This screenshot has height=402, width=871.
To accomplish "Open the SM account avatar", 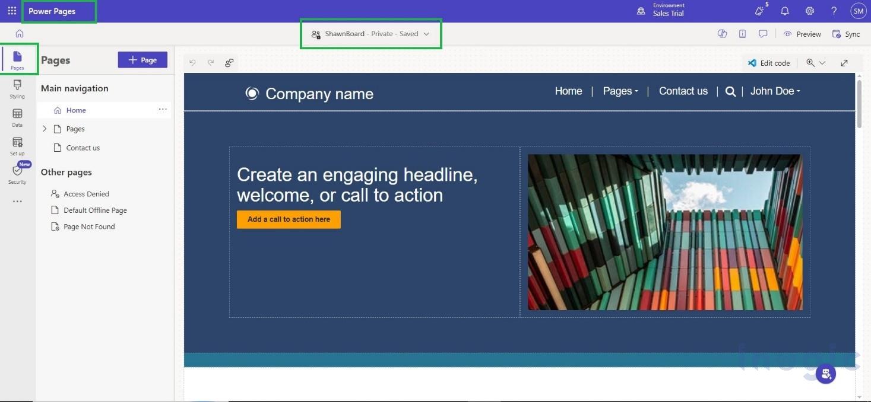I will click(x=858, y=11).
